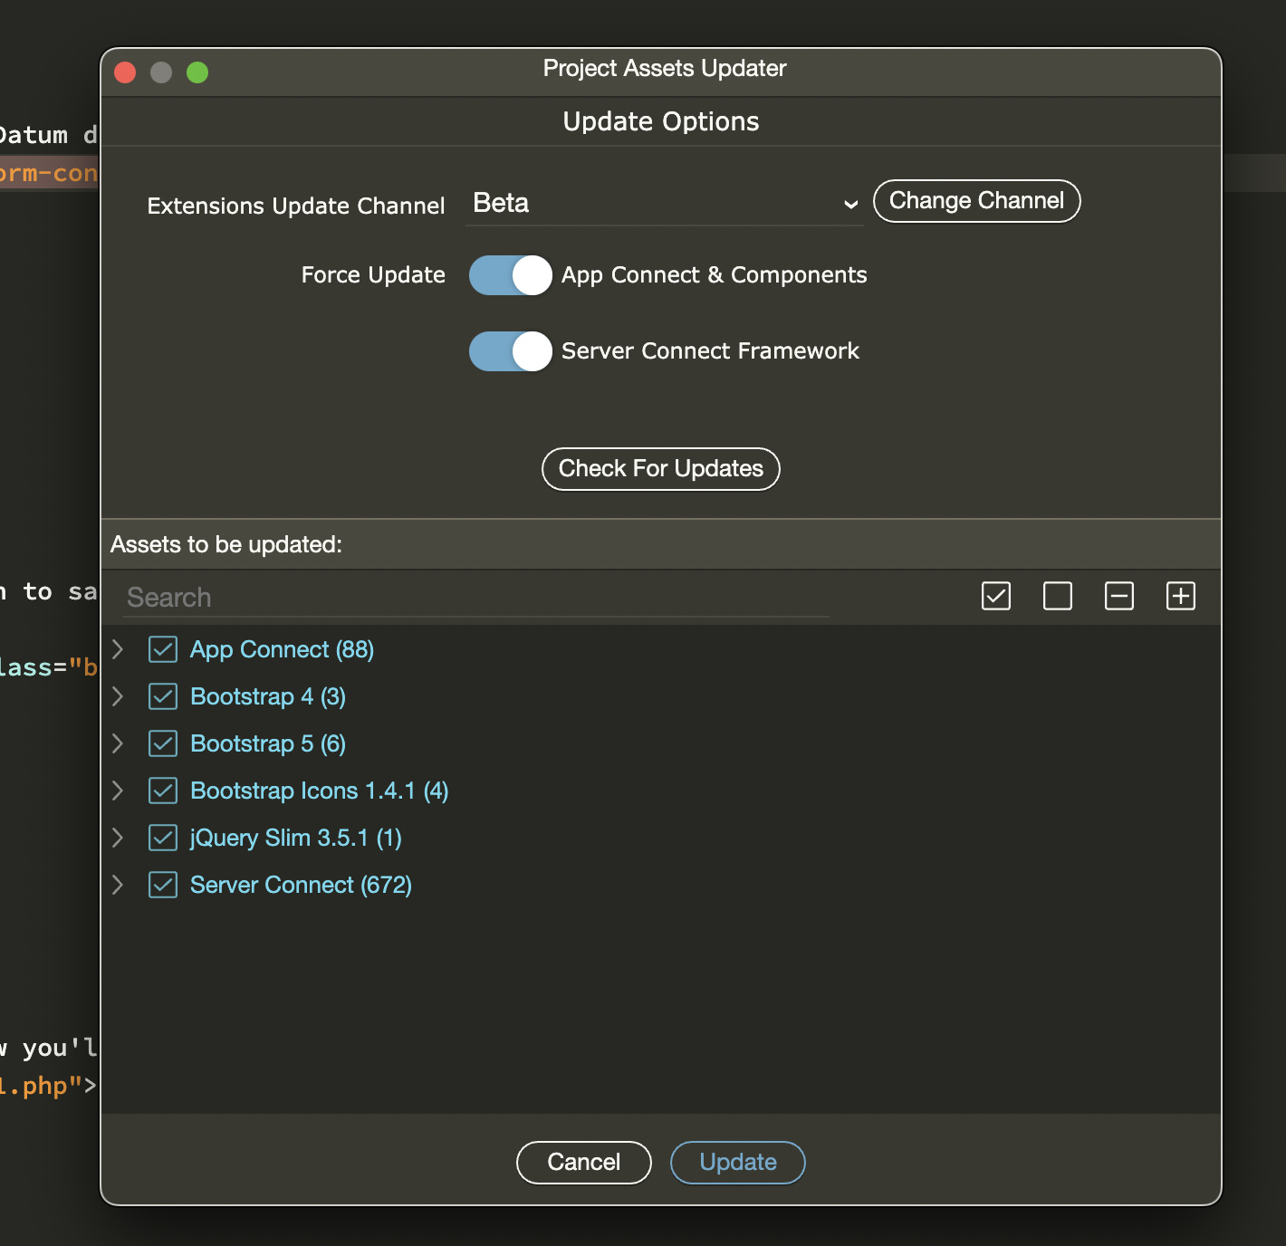The image size is (1286, 1246).
Task: Expand the jQuery Slim 3.5.1 group
Action: 118,838
